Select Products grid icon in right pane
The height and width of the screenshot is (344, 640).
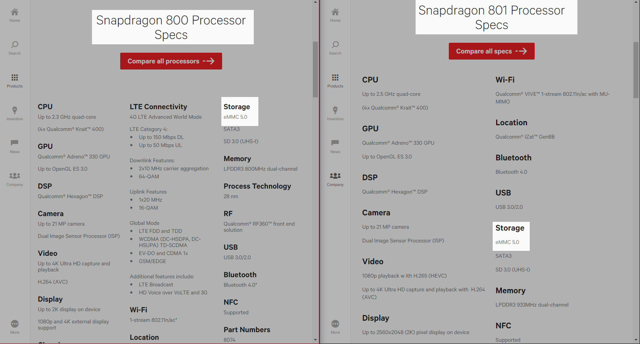pos(335,81)
